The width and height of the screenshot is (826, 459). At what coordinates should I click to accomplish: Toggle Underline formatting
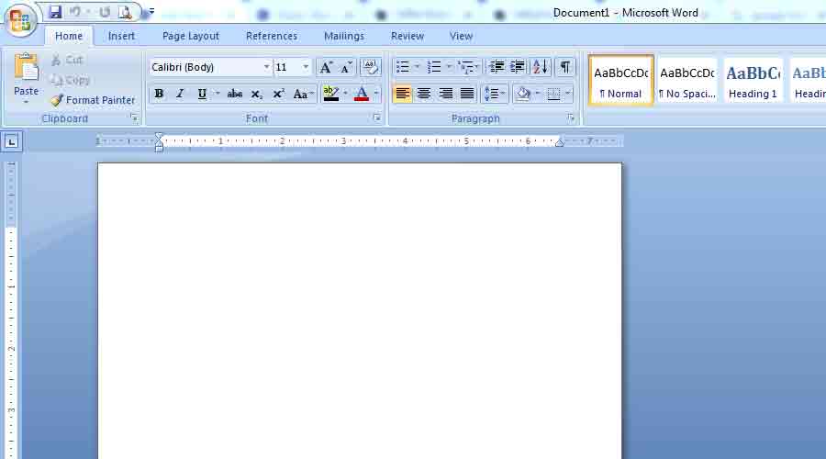(202, 94)
